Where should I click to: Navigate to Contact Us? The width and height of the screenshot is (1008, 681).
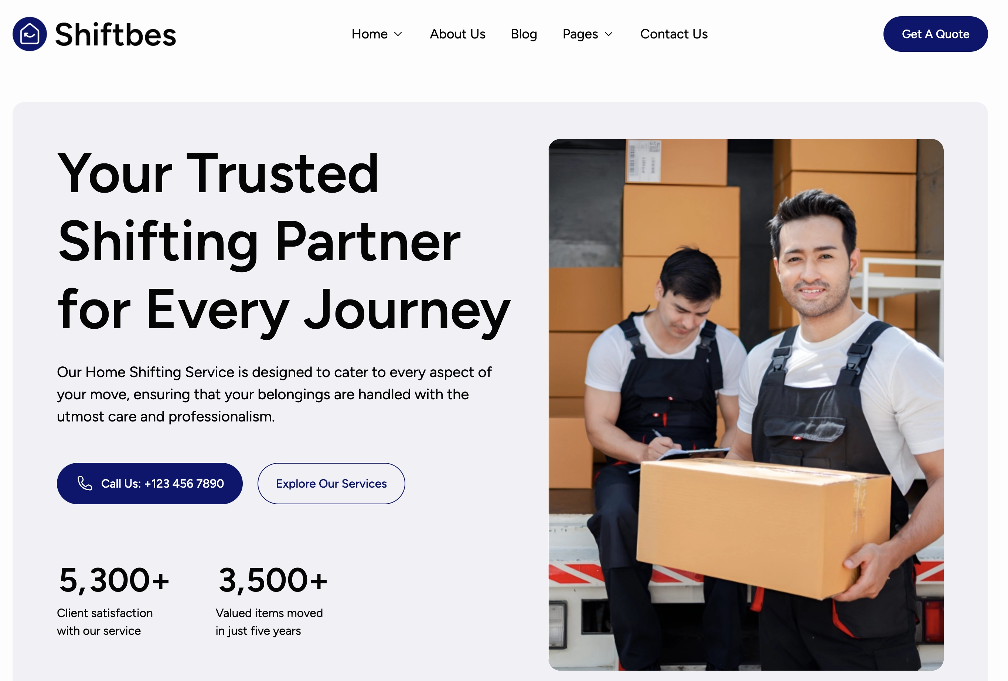tap(674, 34)
